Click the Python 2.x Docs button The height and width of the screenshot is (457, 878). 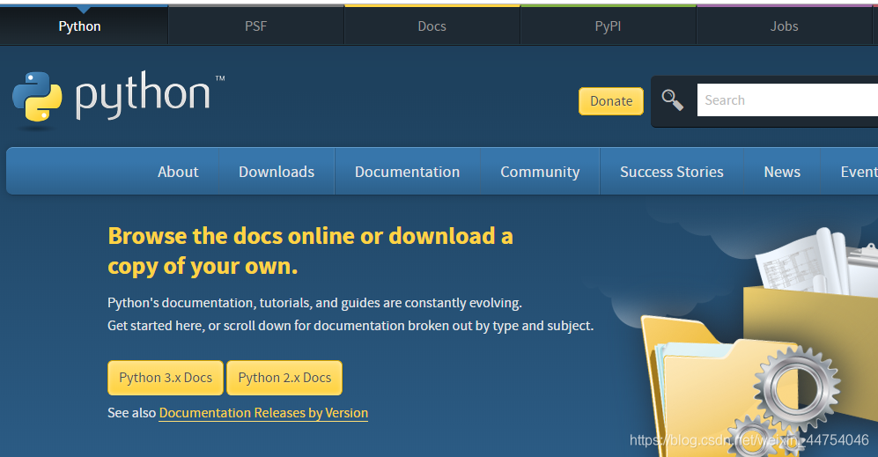click(284, 378)
